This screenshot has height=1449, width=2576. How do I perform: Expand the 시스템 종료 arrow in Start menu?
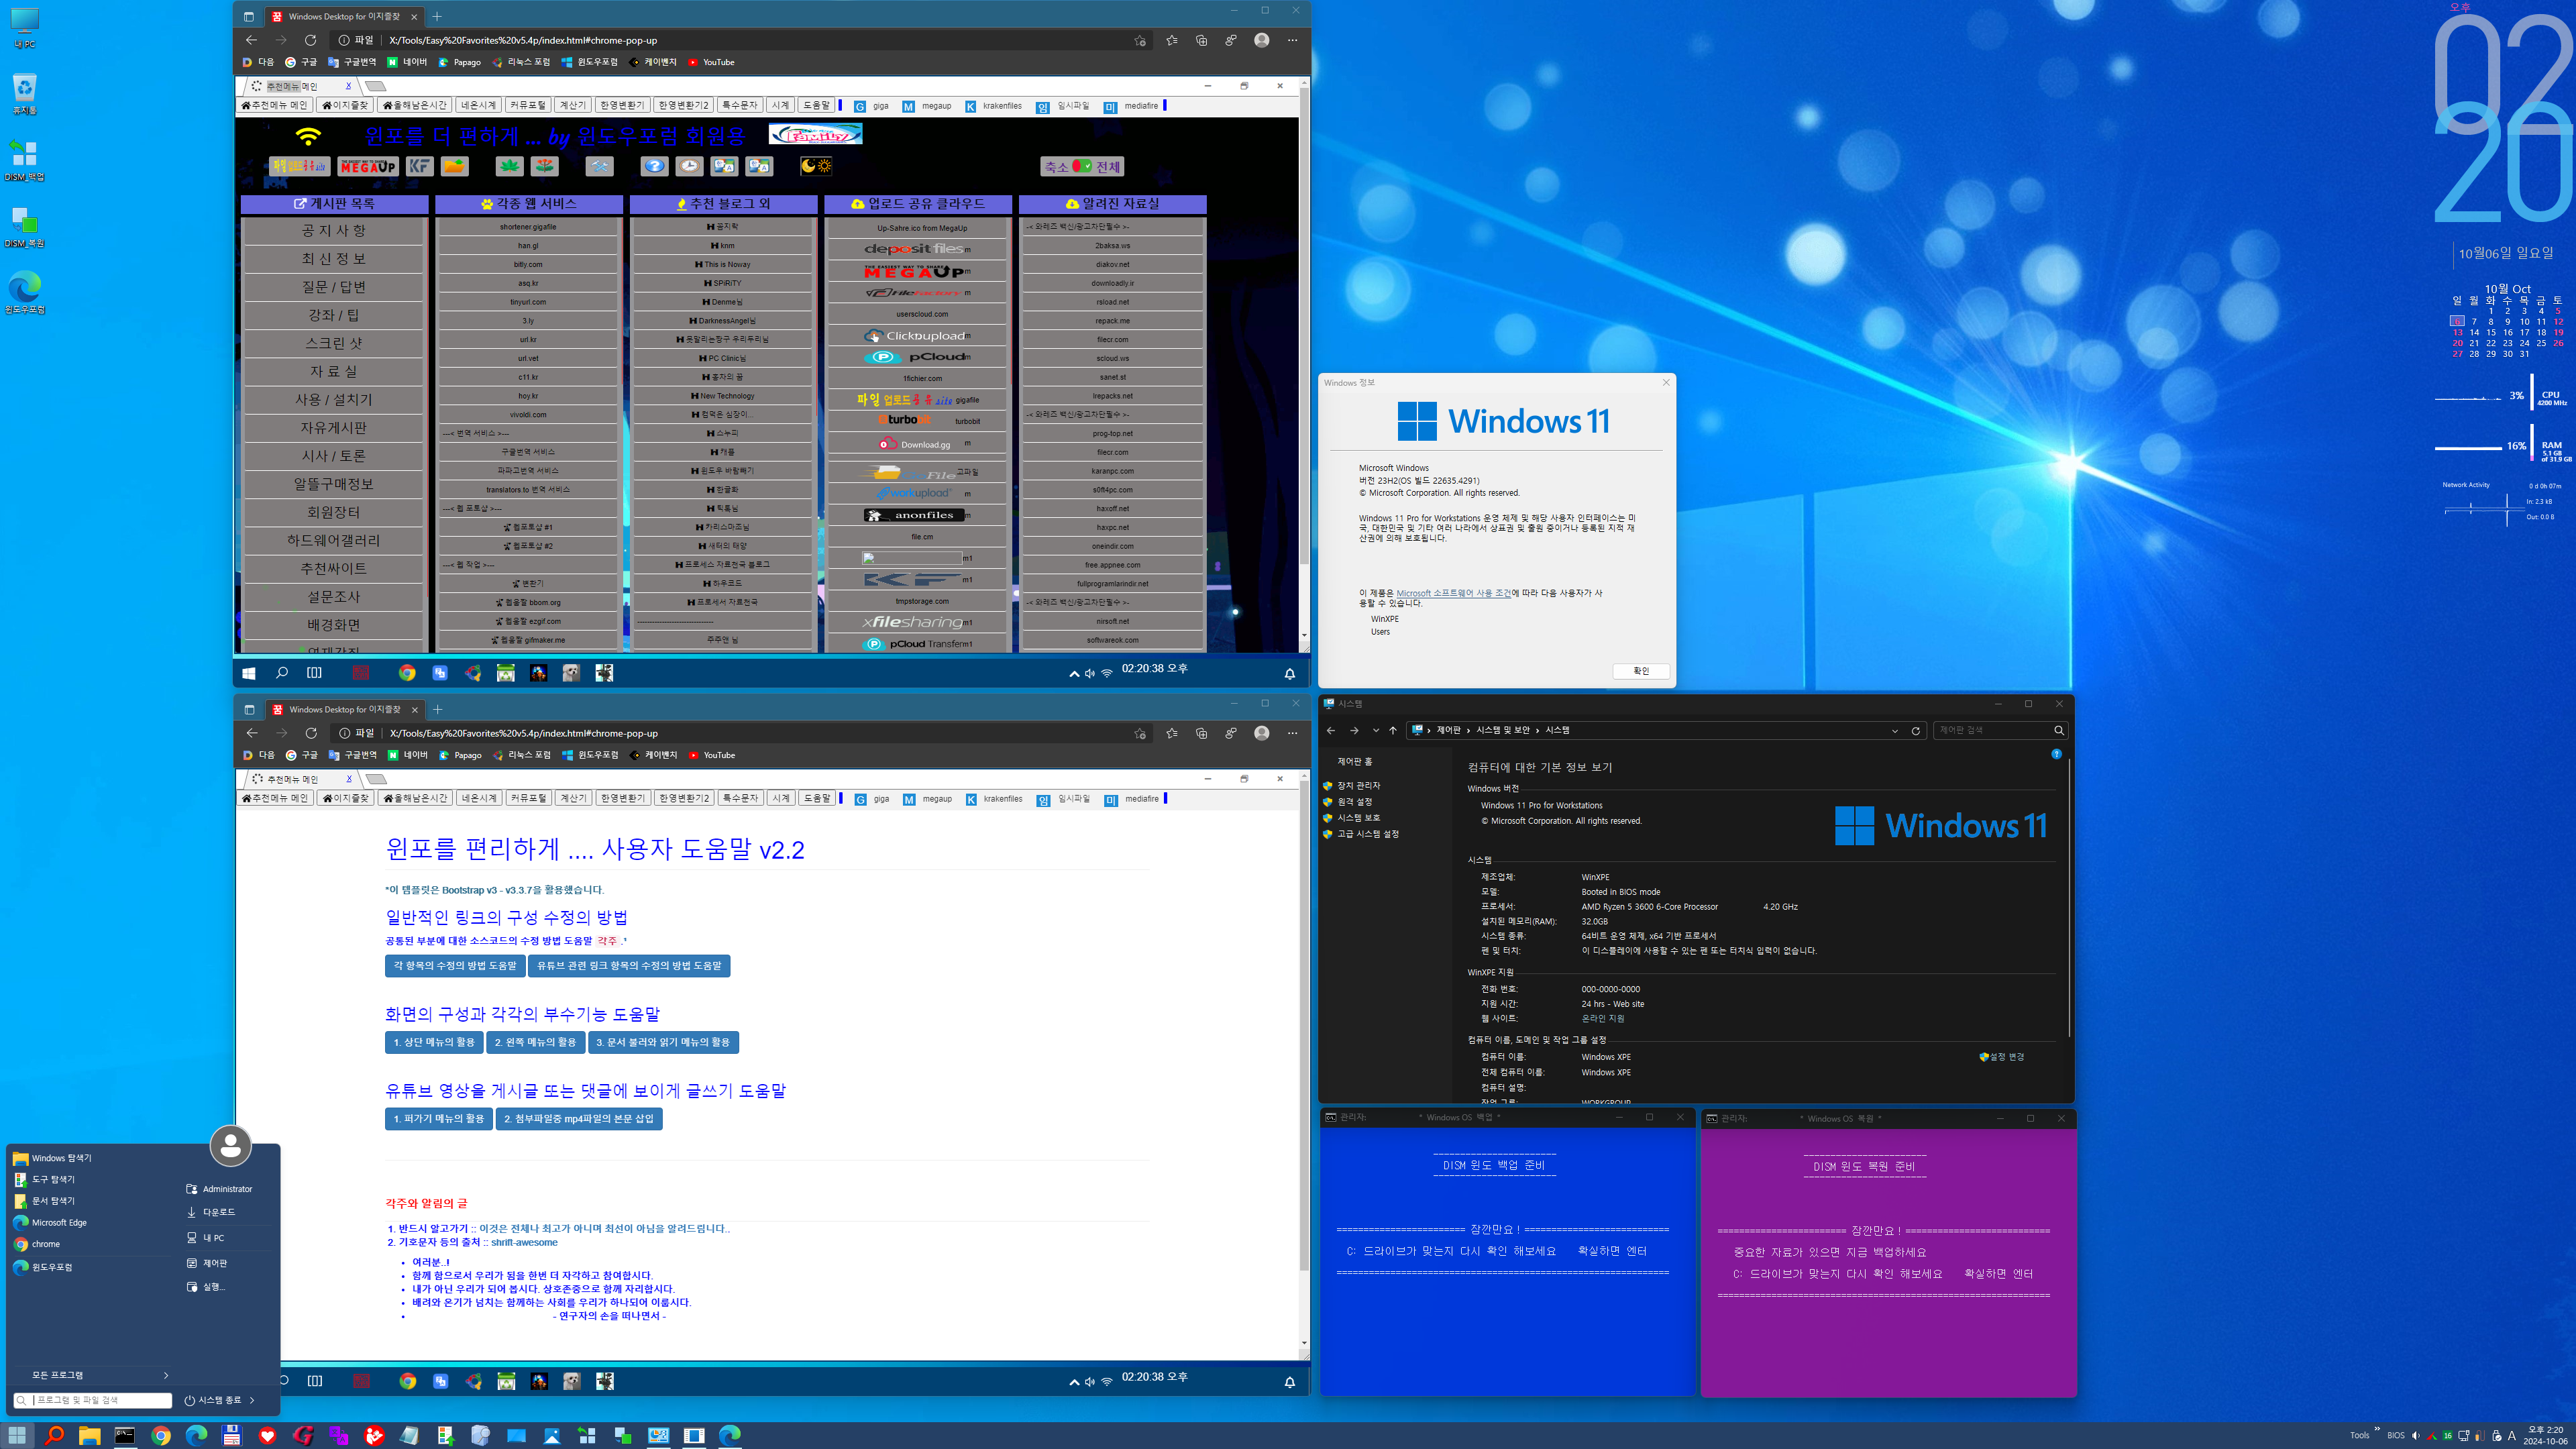tap(252, 1400)
